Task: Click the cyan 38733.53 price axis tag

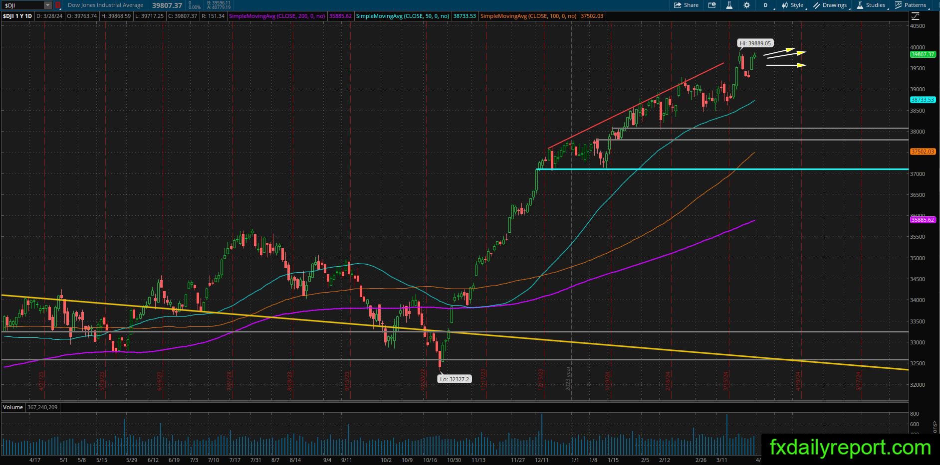Action: click(923, 100)
